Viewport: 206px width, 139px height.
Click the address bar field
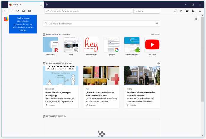coord(89,11)
